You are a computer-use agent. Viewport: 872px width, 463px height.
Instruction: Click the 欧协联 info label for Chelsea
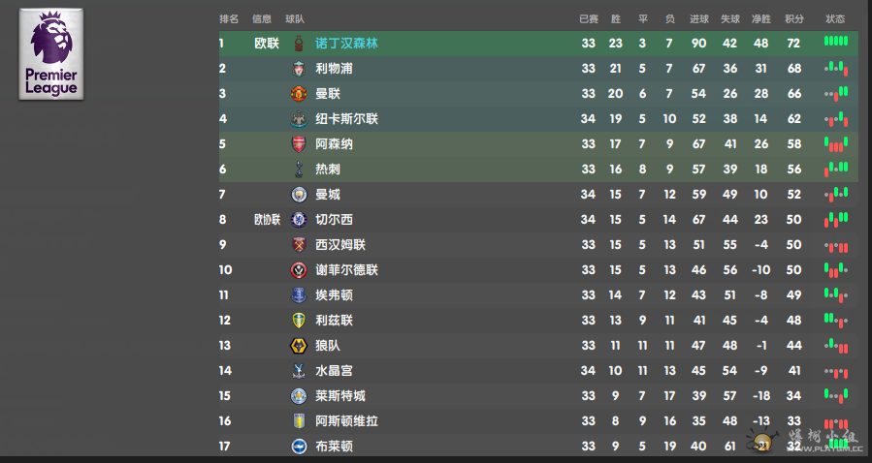[267, 220]
